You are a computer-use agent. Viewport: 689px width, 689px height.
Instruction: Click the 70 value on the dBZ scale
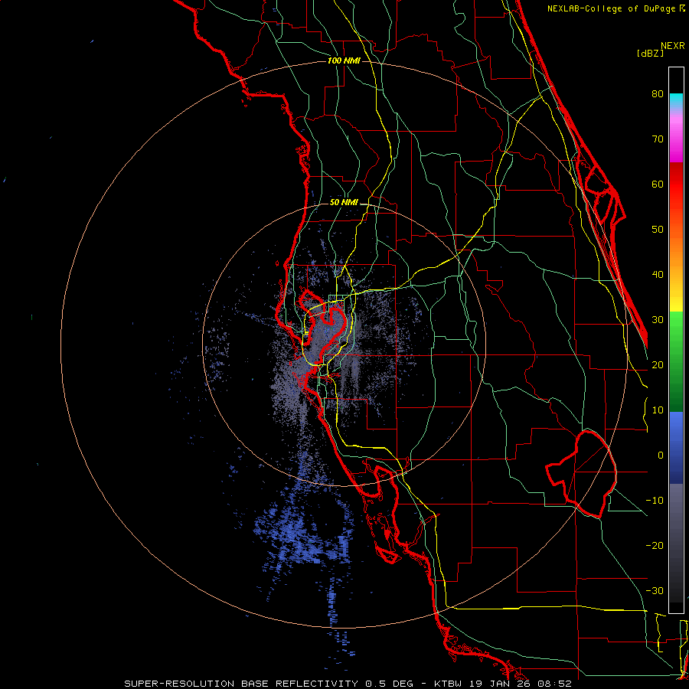658,139
